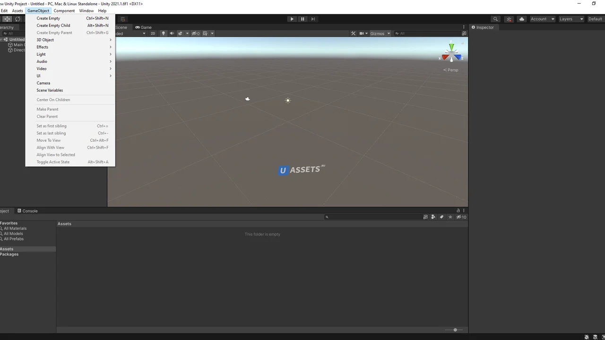
Task: Click the scene camera settings icon
Action: 362,34
